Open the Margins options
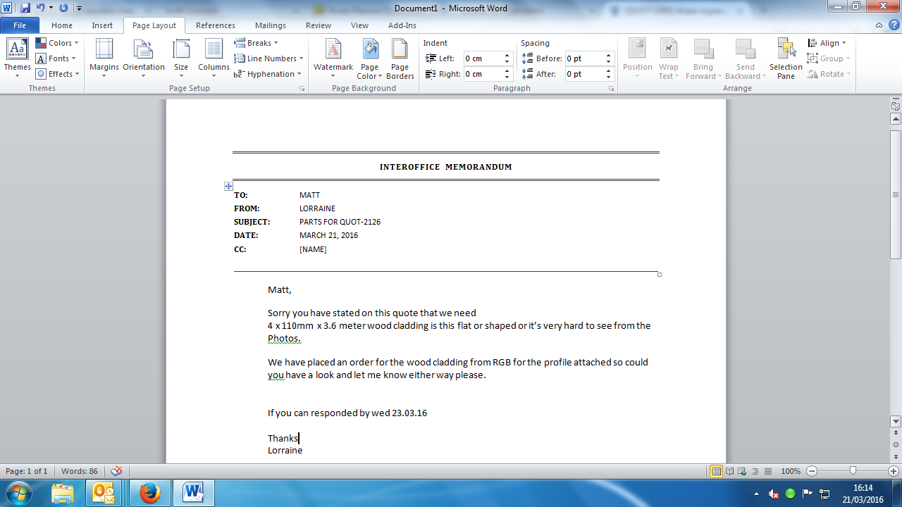The height and width of the screenshot is (507, 902). 104,58
